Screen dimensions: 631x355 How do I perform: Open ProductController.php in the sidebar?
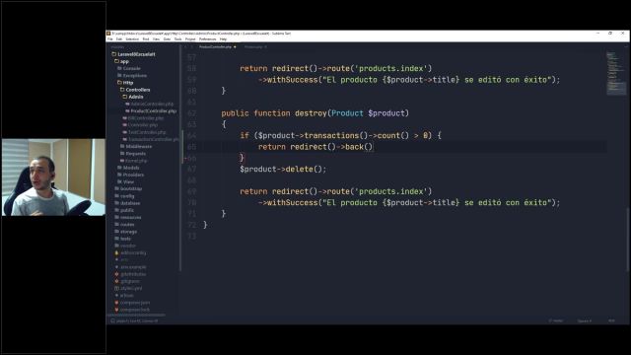(154, 111)
